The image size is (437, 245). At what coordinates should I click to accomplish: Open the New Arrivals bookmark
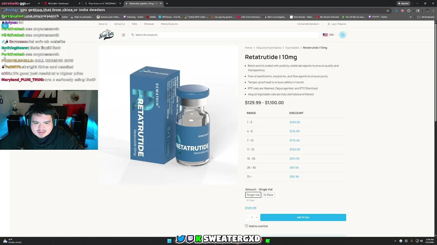(301, 17)
